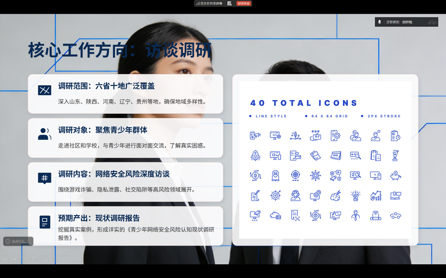446x278 pixels.
Task: Click the hashtag icon on 调研内容 card
Action: point(44,178)
